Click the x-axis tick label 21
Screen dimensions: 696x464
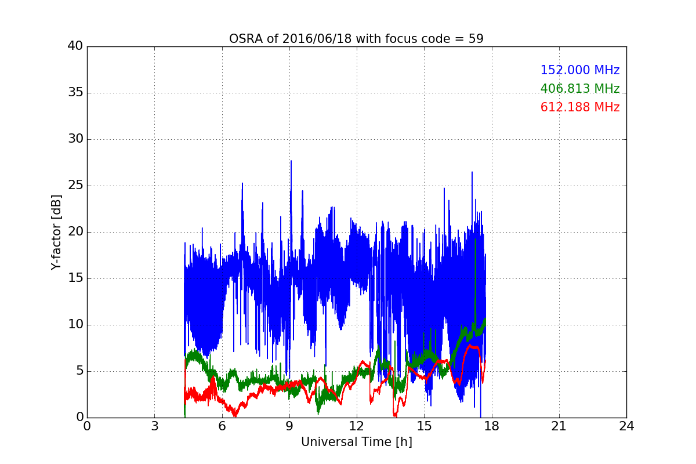tap(559, 426)
